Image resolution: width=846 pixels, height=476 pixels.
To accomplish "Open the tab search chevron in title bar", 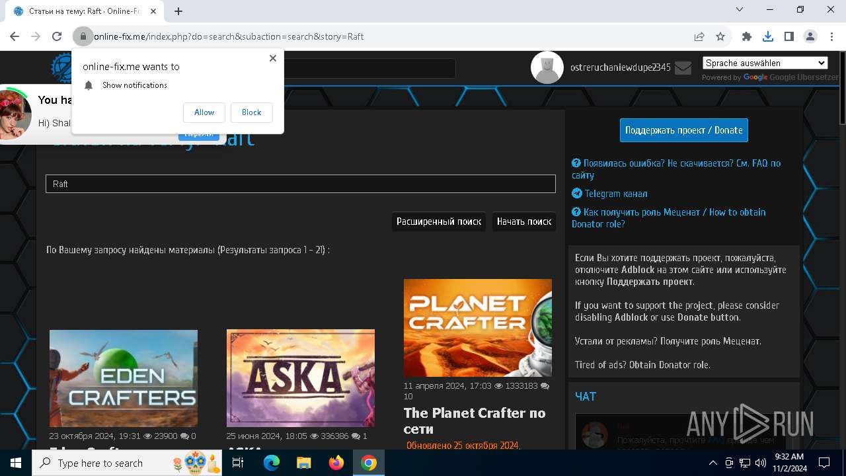I will pos(740,9).
